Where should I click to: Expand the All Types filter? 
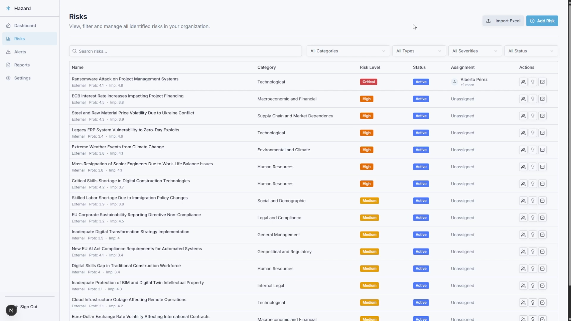pyautogui.click(x=419, y=51)
